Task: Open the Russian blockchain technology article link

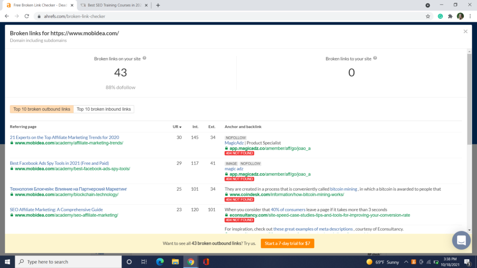Action: (68, 189)
